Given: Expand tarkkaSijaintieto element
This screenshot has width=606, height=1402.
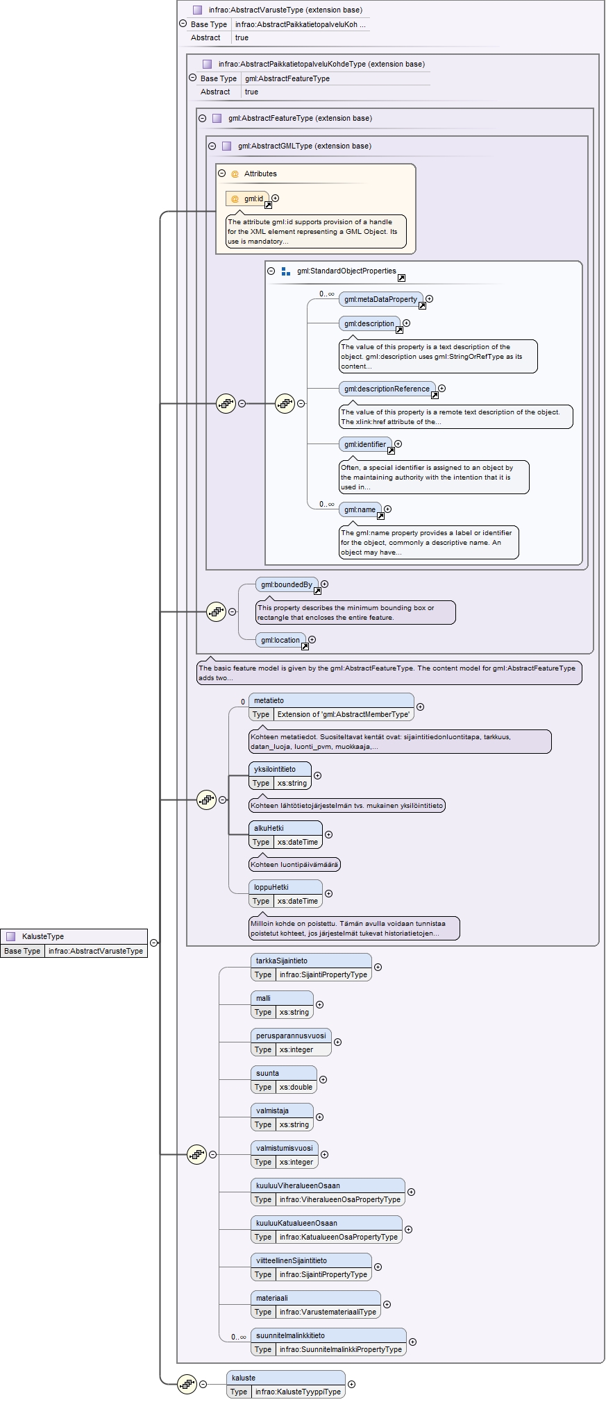Looking at the screenshot, I should coord(378,968).
